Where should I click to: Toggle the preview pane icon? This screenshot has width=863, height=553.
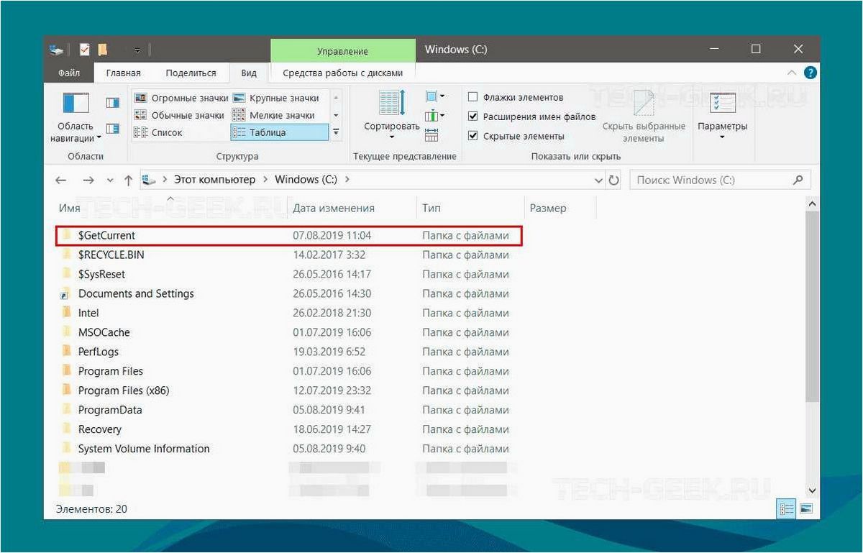[x=113, y=103]
